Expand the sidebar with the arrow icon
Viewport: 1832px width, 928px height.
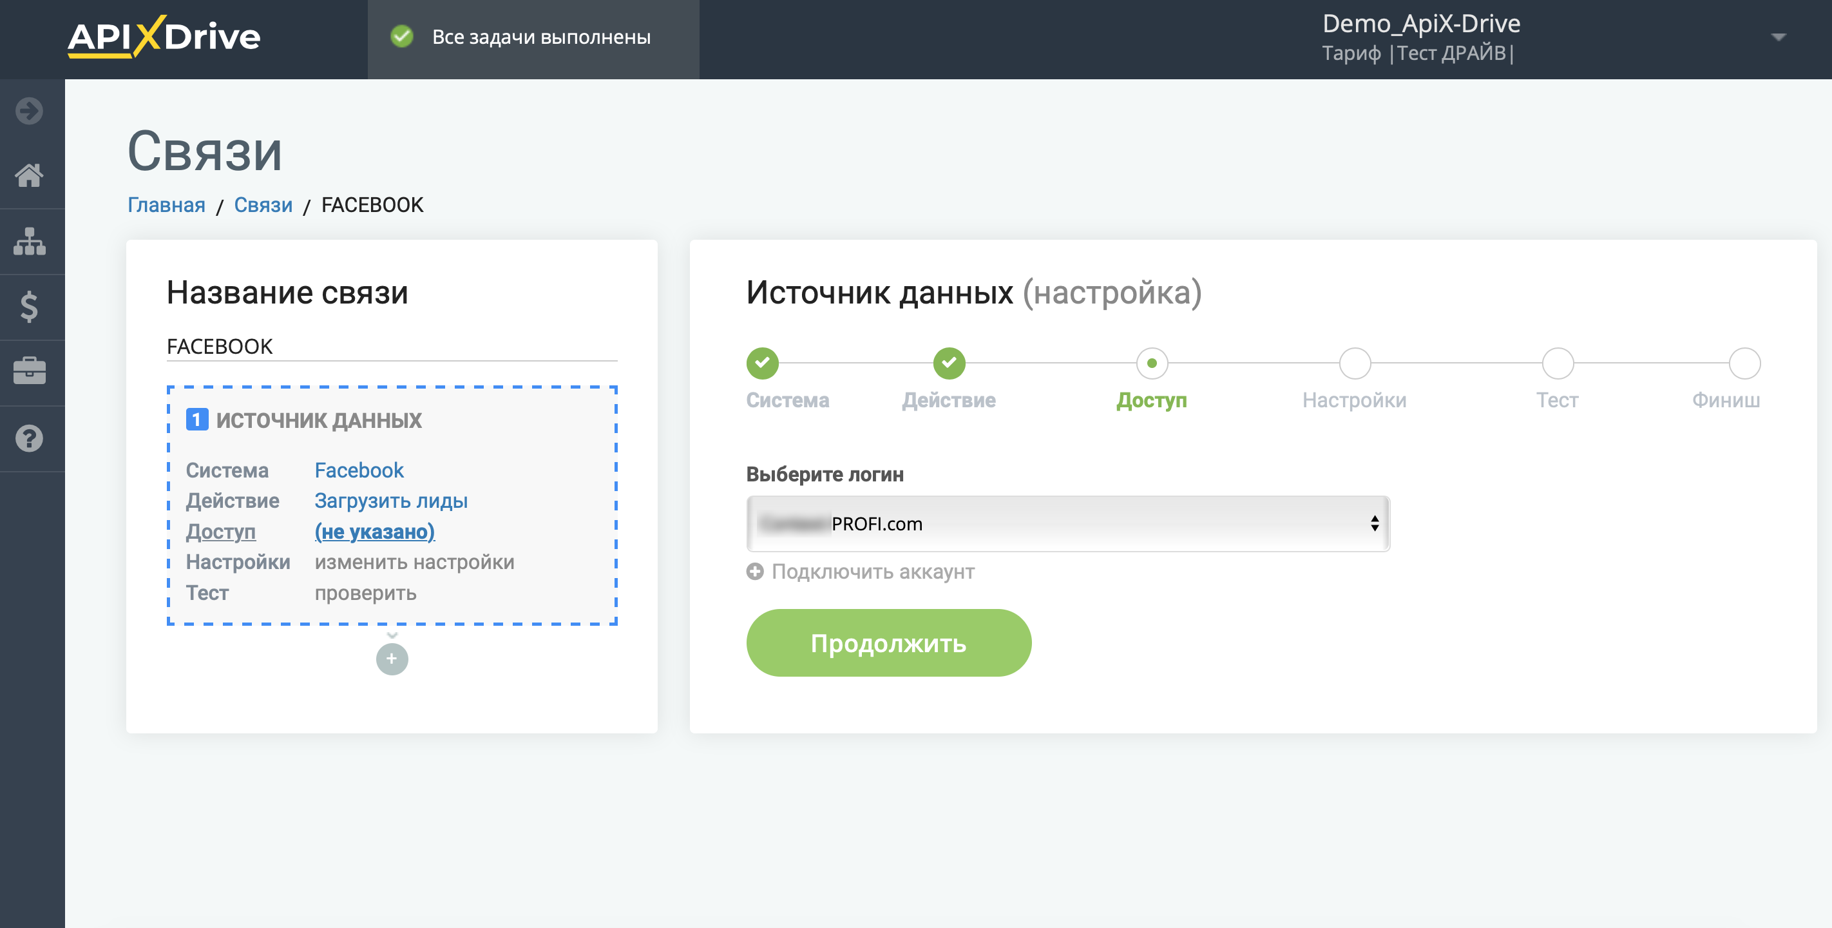point(29,111)
